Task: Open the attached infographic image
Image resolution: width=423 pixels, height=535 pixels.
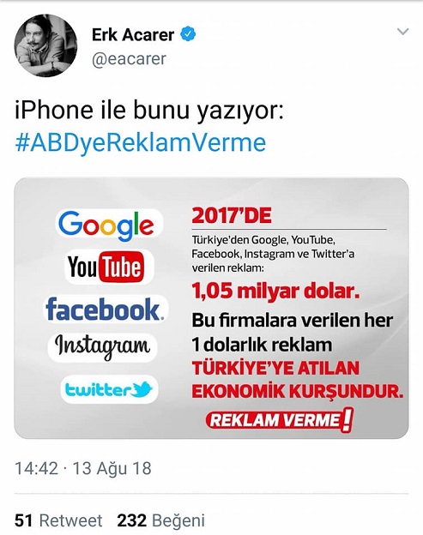Action: pyautogui.click(x=211, y=308)
